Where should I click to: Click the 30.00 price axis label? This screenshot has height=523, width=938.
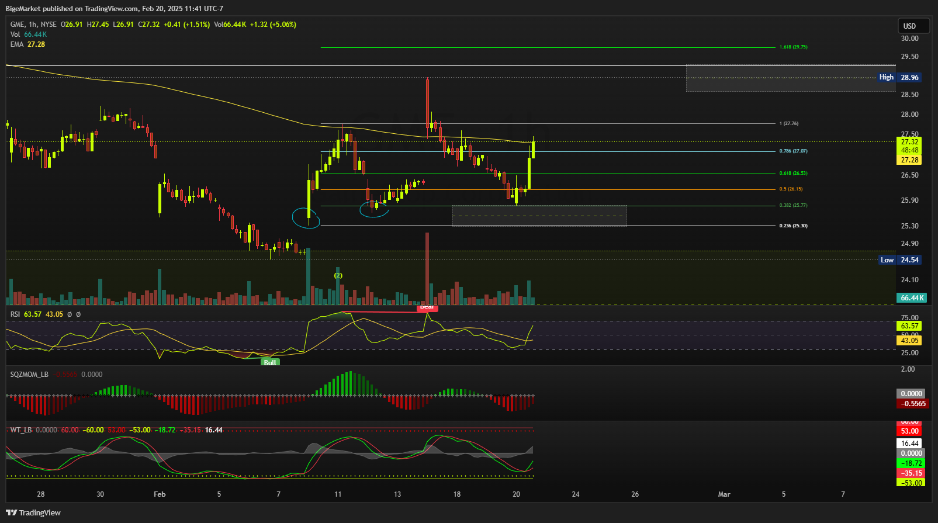point(909,39)
